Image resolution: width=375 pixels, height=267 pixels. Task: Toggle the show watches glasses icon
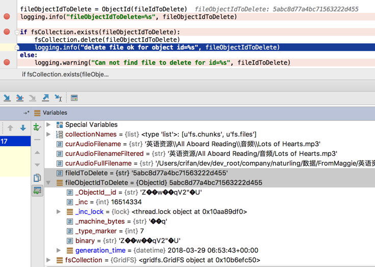[x=37, y=191]
